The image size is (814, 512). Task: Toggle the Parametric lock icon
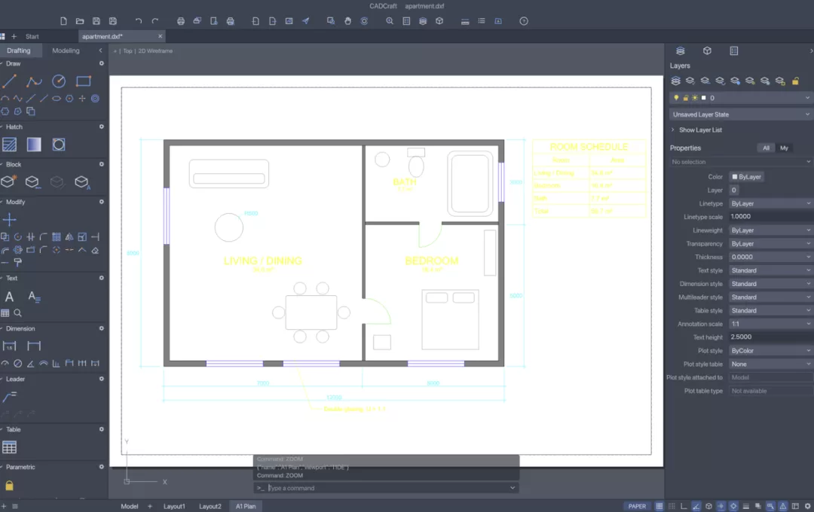[x=9, y=486]
